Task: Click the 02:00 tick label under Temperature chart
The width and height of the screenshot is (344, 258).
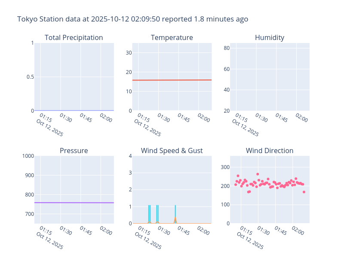Action: click(203, 118)
